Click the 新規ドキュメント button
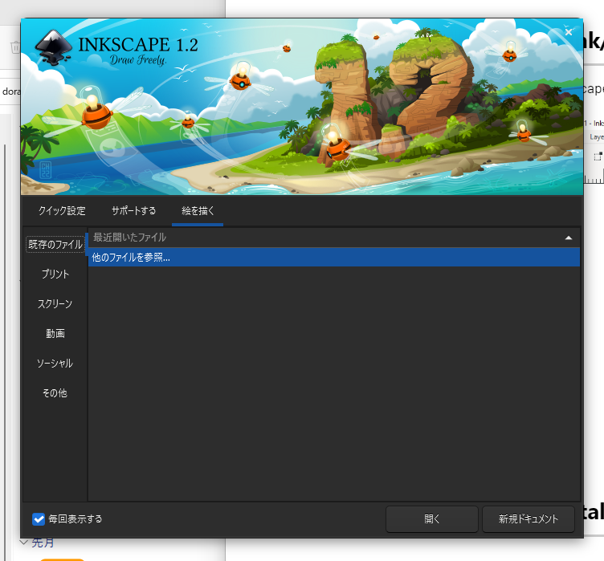The width and height of the screenshot is (604, 561). pyautogui.click(x=528, y=519)
